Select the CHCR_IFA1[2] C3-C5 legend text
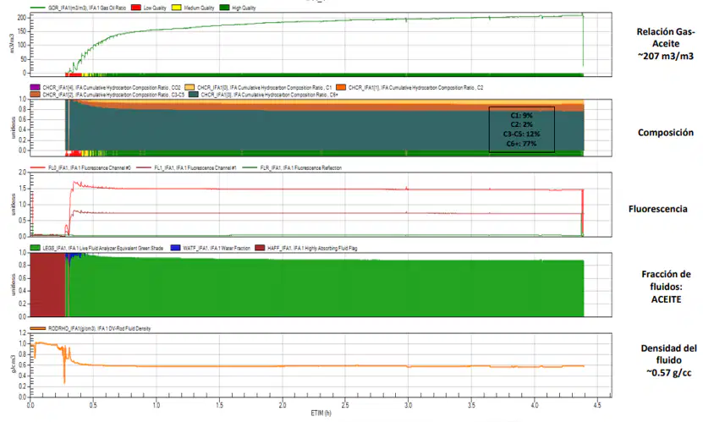 tap(113, 95)
